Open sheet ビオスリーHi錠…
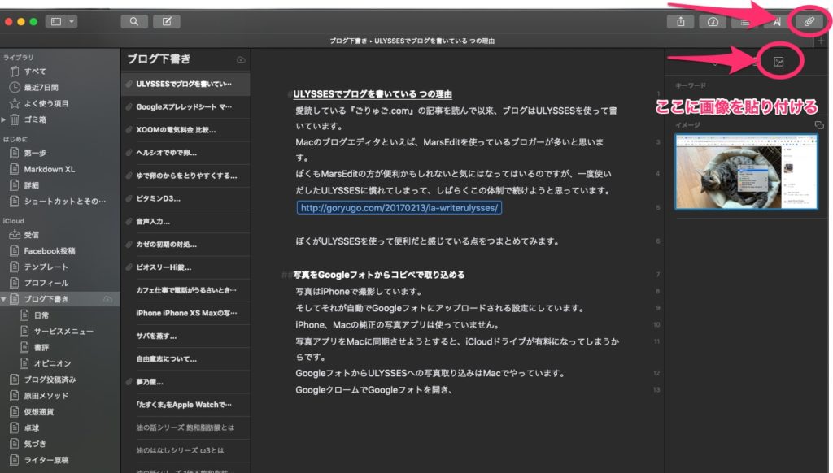Viewport: 833px width, 473px height. click(185, 267)
